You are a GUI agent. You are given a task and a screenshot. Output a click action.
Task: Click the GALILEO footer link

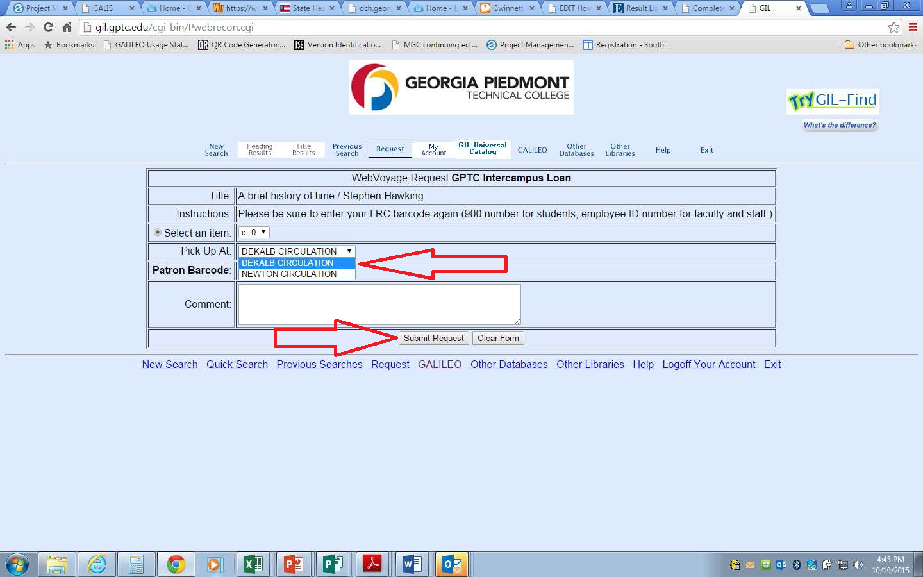coord(440,364)
